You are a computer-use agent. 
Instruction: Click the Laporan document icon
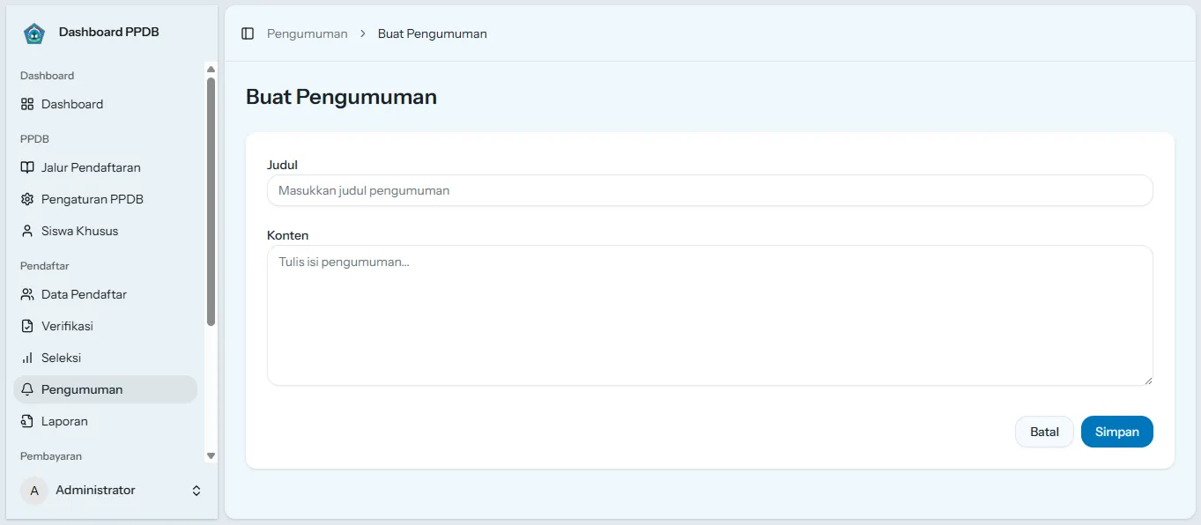[27, 421]
